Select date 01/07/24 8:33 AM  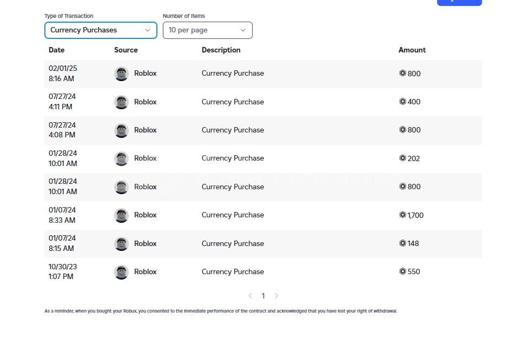(x=62, y=215)
